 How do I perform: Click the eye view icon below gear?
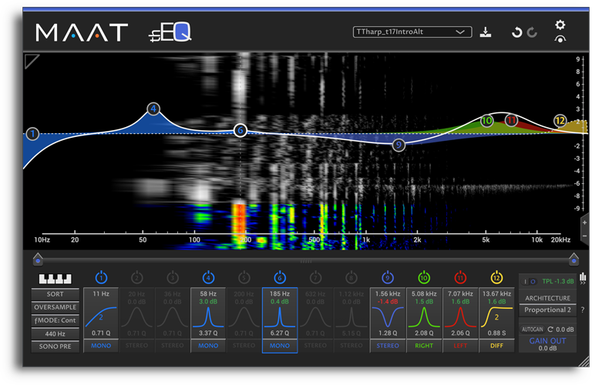[x=560, y=38]
